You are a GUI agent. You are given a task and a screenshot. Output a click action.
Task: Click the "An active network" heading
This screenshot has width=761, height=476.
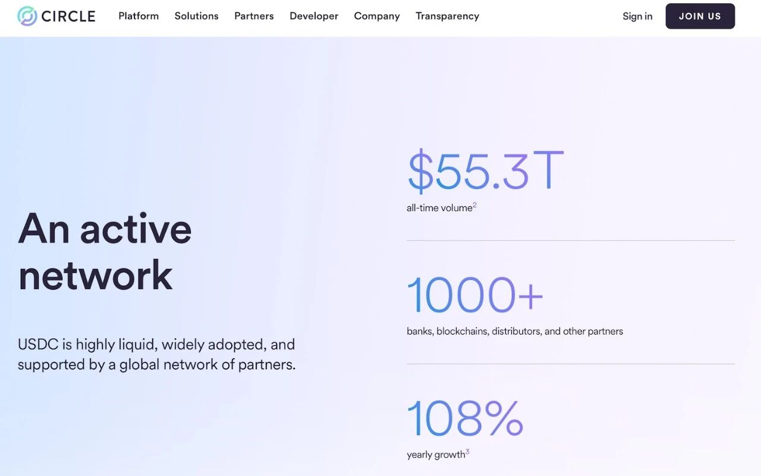[x=105, y=252]
